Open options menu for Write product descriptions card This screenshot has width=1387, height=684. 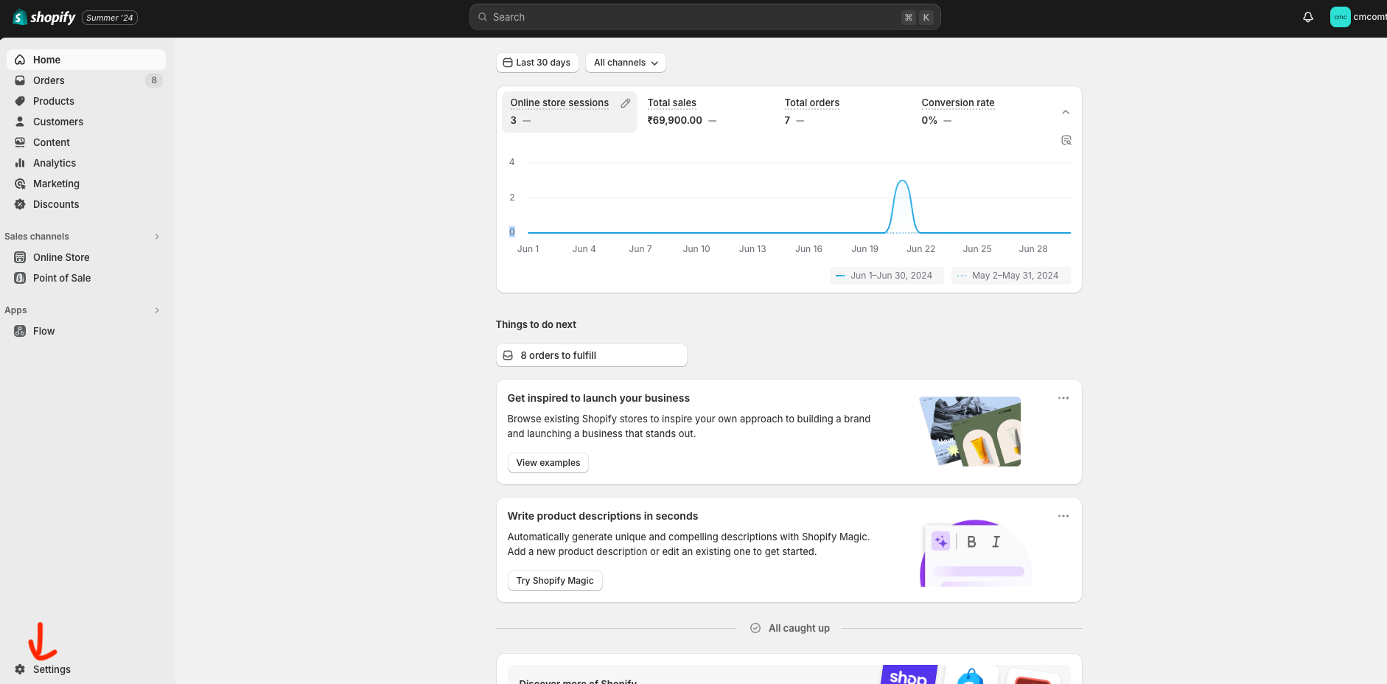[1063, 516]
